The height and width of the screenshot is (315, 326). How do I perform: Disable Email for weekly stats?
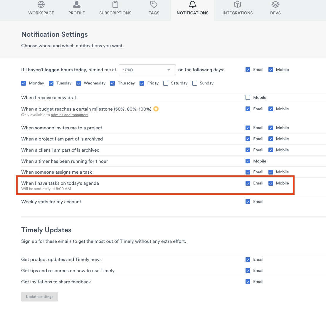(248, 202)
